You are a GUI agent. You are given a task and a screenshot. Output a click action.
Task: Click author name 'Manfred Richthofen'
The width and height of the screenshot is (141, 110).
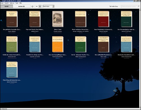58,57
